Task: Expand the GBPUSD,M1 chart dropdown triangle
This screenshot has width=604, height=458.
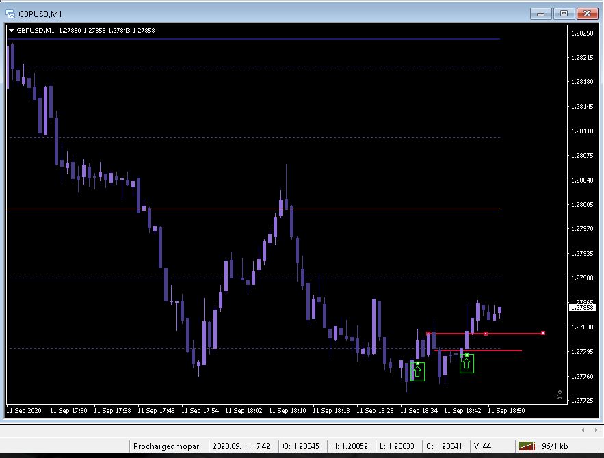Action: click(11, 30)
